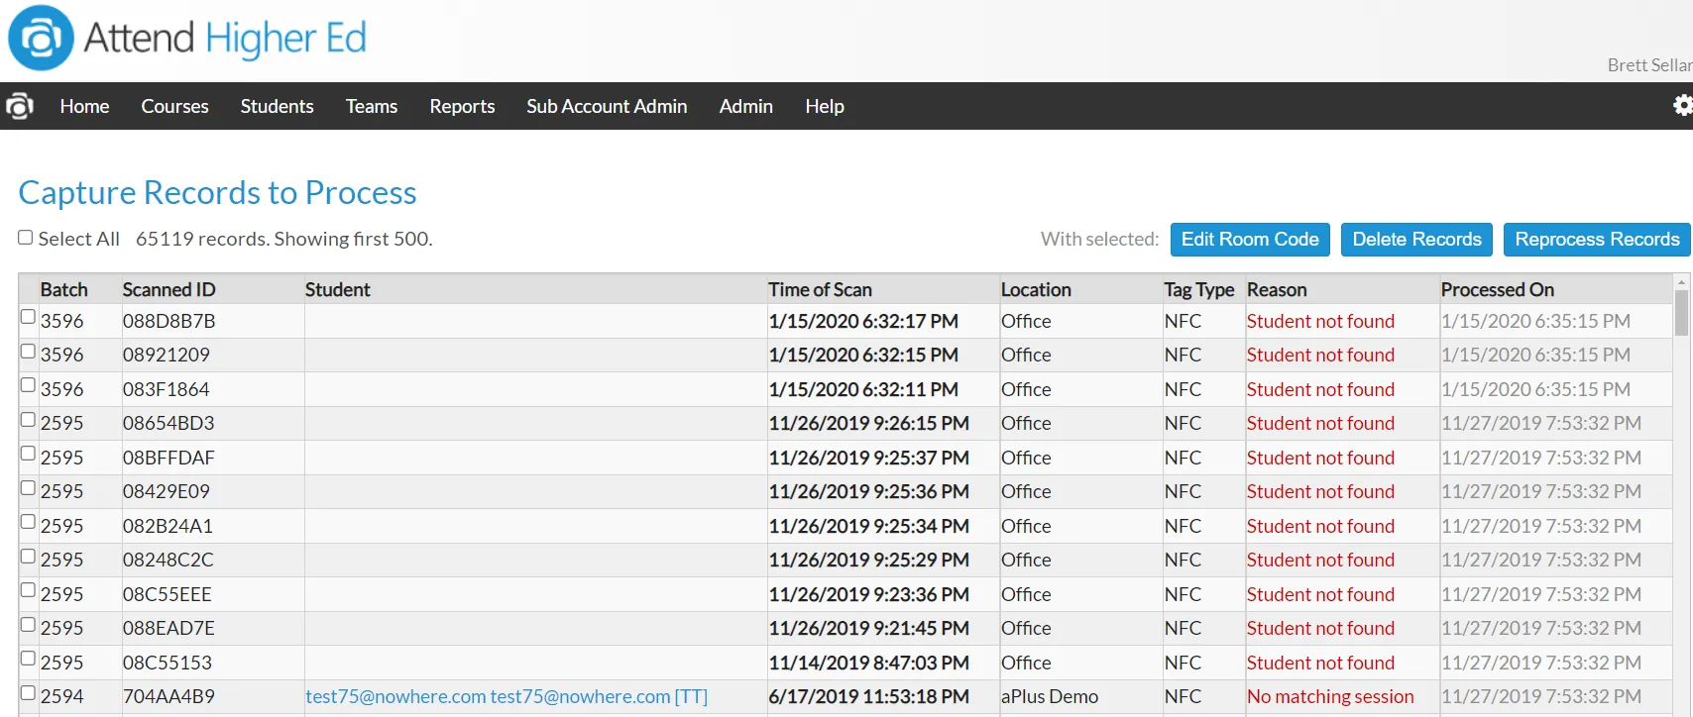This screenshot has height=717, width=1693.
Task: Open Sub Account Admin menu
Action: click(x=607, y=106)
